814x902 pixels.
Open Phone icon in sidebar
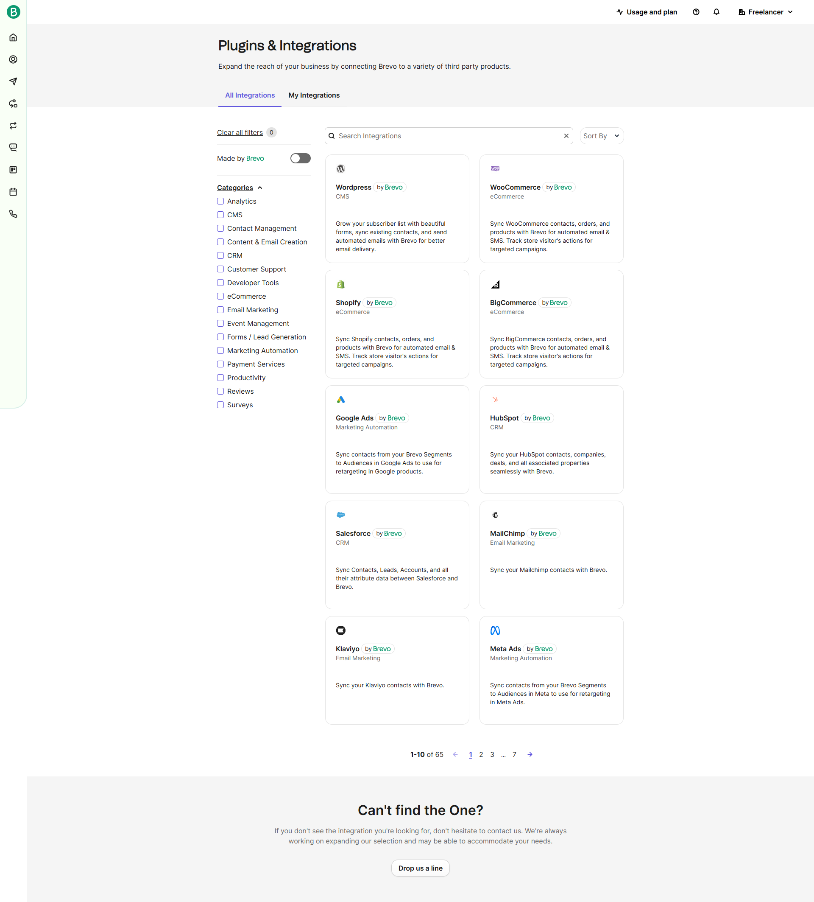14,214
